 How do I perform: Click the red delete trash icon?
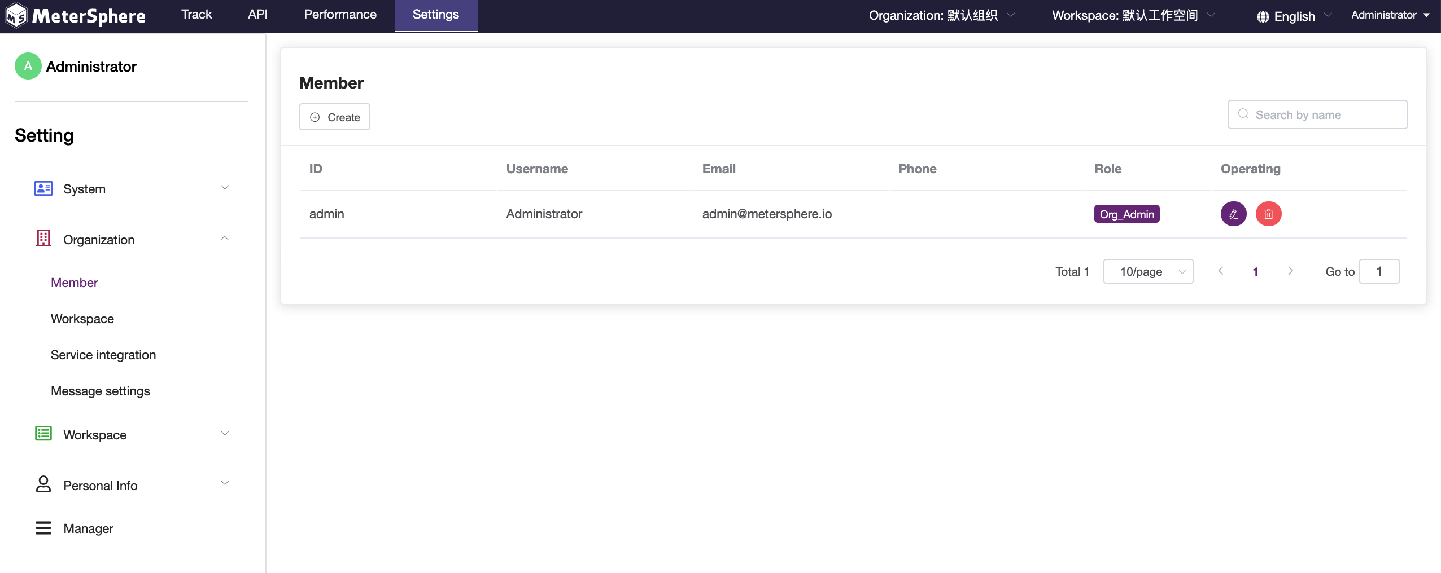click(x=1268, y=214)
